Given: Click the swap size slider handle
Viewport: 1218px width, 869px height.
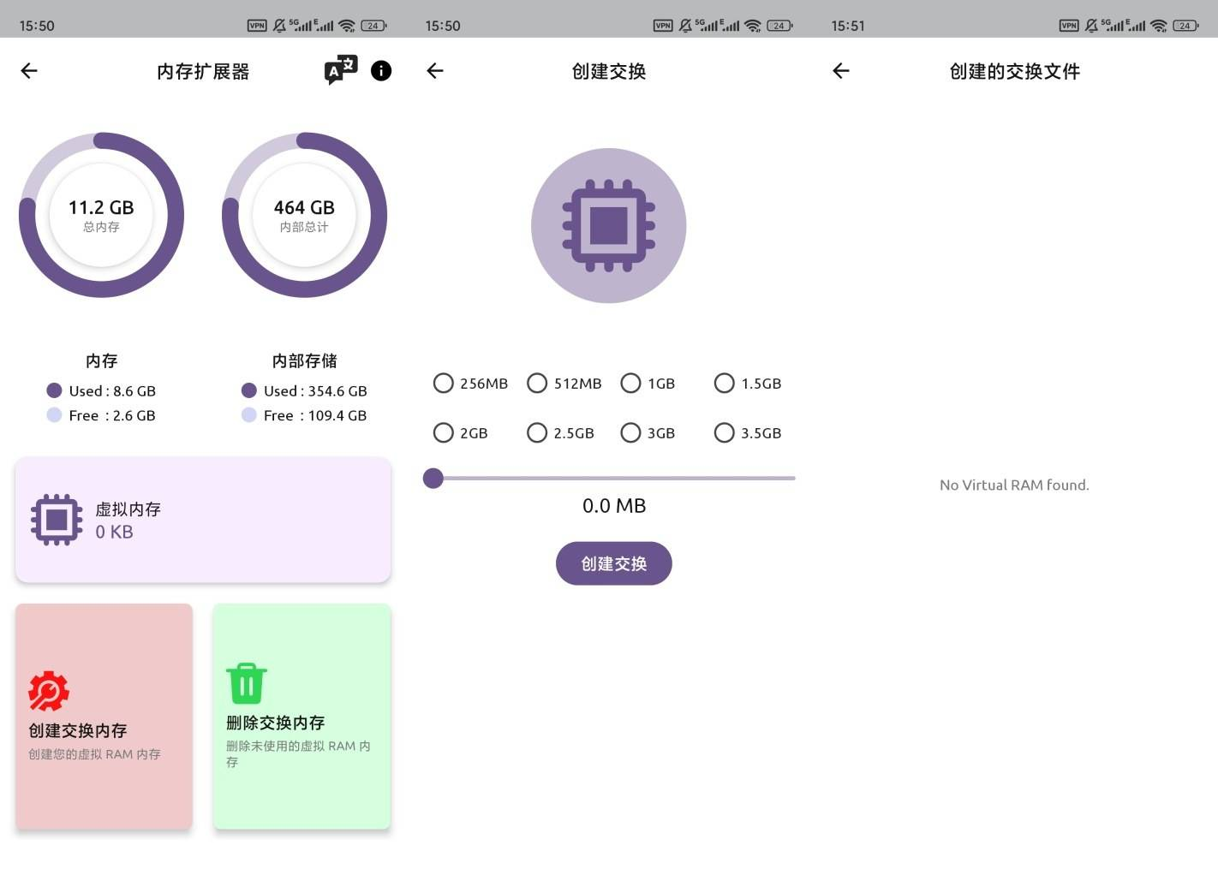Looking at the screenshot, I should (x=433, y=478).
